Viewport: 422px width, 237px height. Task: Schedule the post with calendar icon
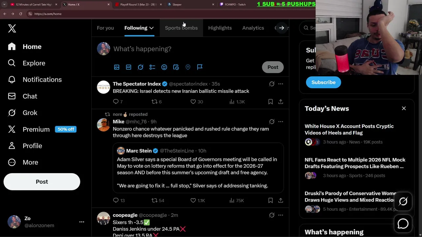pyautogui.click(x=176, y=67)
